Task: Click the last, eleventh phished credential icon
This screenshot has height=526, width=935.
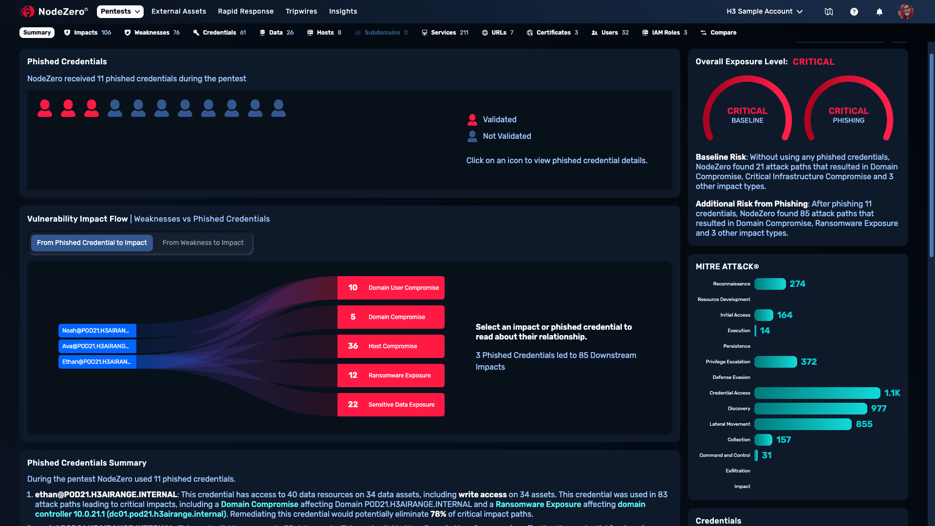Action: 279,108
